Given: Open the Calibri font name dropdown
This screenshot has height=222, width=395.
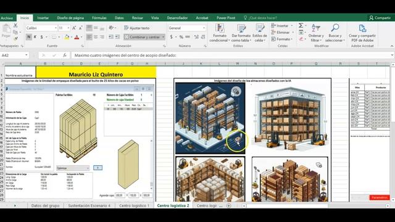Looking at the screenshot, I should tap(56, 28).
